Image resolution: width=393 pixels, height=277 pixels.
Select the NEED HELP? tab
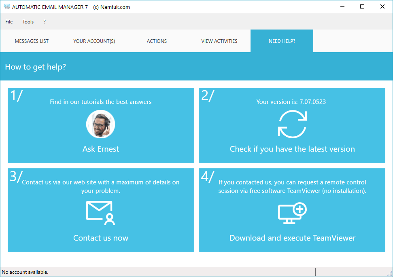coord(282,41)
